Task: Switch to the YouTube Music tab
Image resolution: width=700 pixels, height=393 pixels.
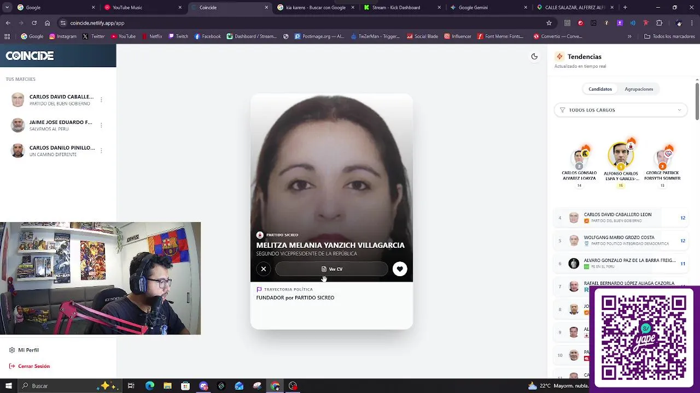Action: pos(142,8)
